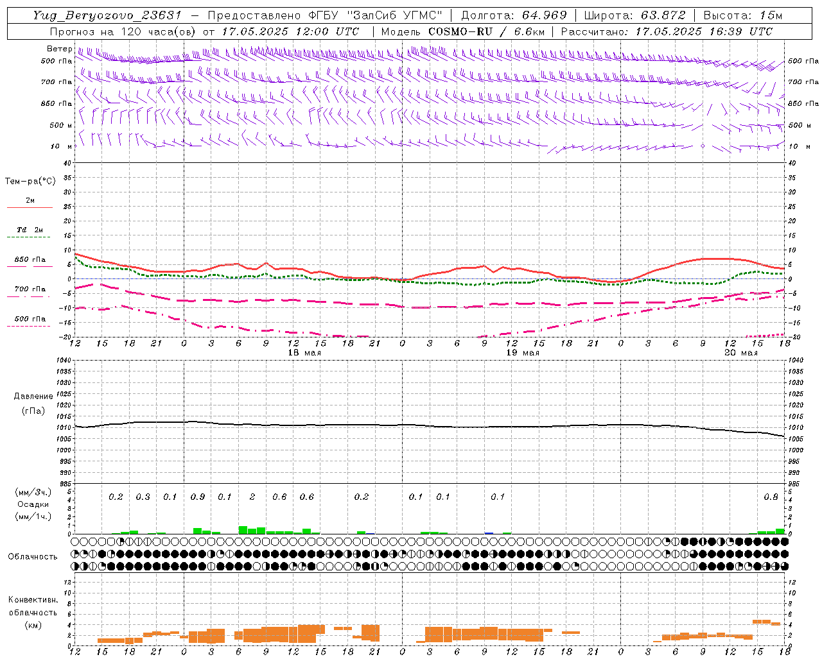This screenshot has width=822, height=657.
Task: Select the Модель COSMO-RU / 6.6км text
Action: 462,31
